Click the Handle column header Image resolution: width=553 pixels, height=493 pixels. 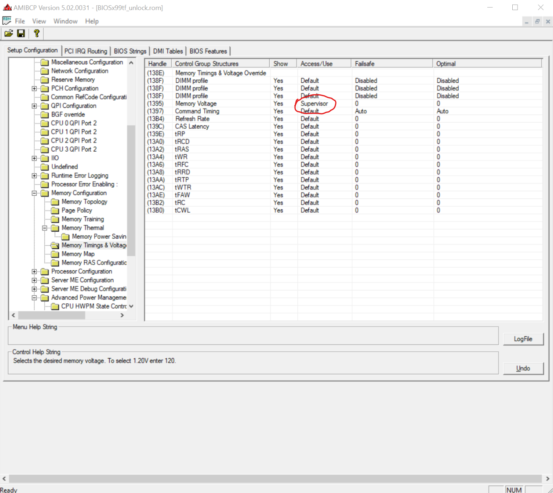158,64
